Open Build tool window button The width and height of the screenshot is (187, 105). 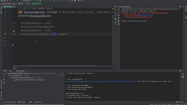[x=30, y=102]
